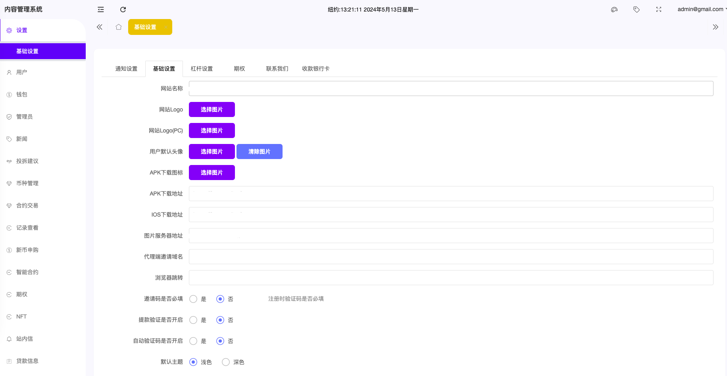Switch to the 杠杆设置 tab

click(202, 69)
